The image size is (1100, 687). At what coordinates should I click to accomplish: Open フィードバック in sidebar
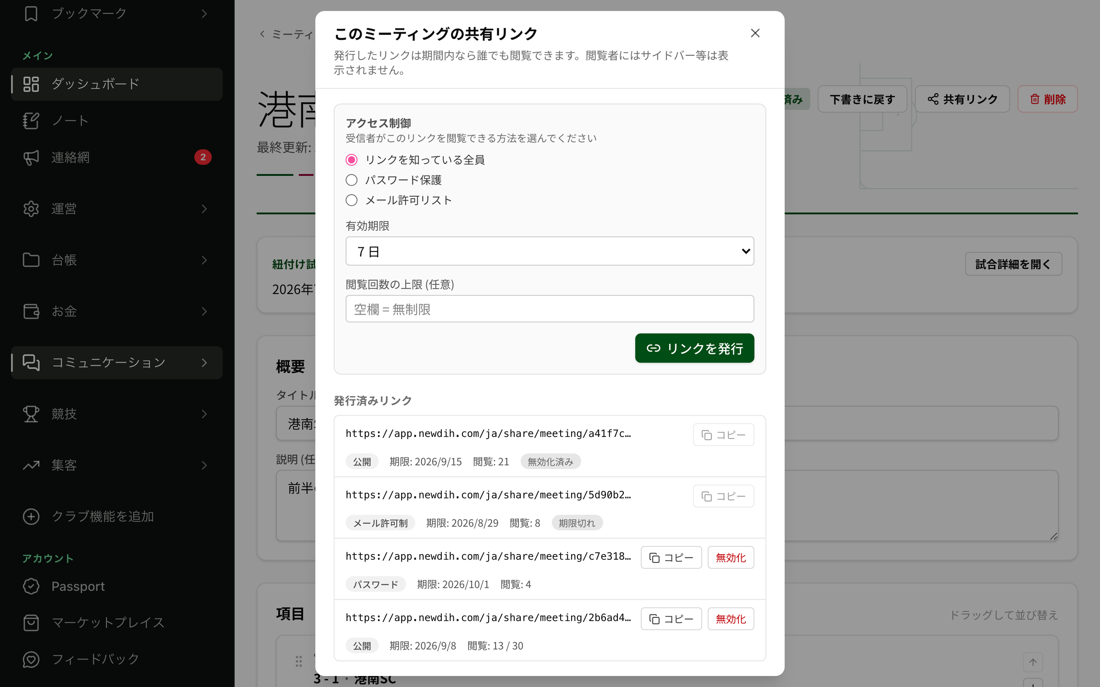117,660
